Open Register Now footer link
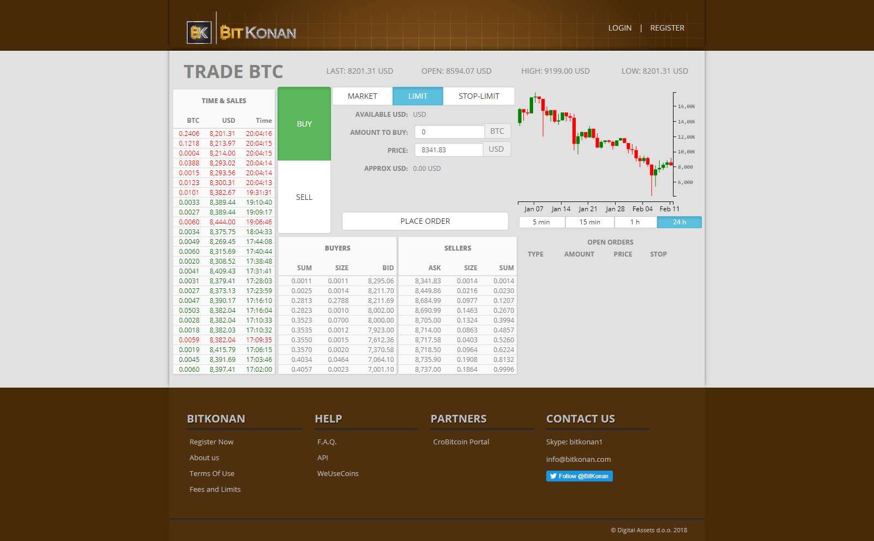874x541 pixels. click(211, 442)
